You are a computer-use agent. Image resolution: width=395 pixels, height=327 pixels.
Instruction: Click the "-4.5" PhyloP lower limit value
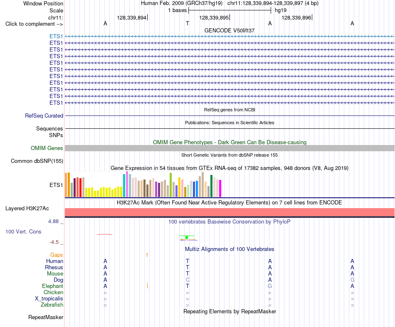pos(54,242)
